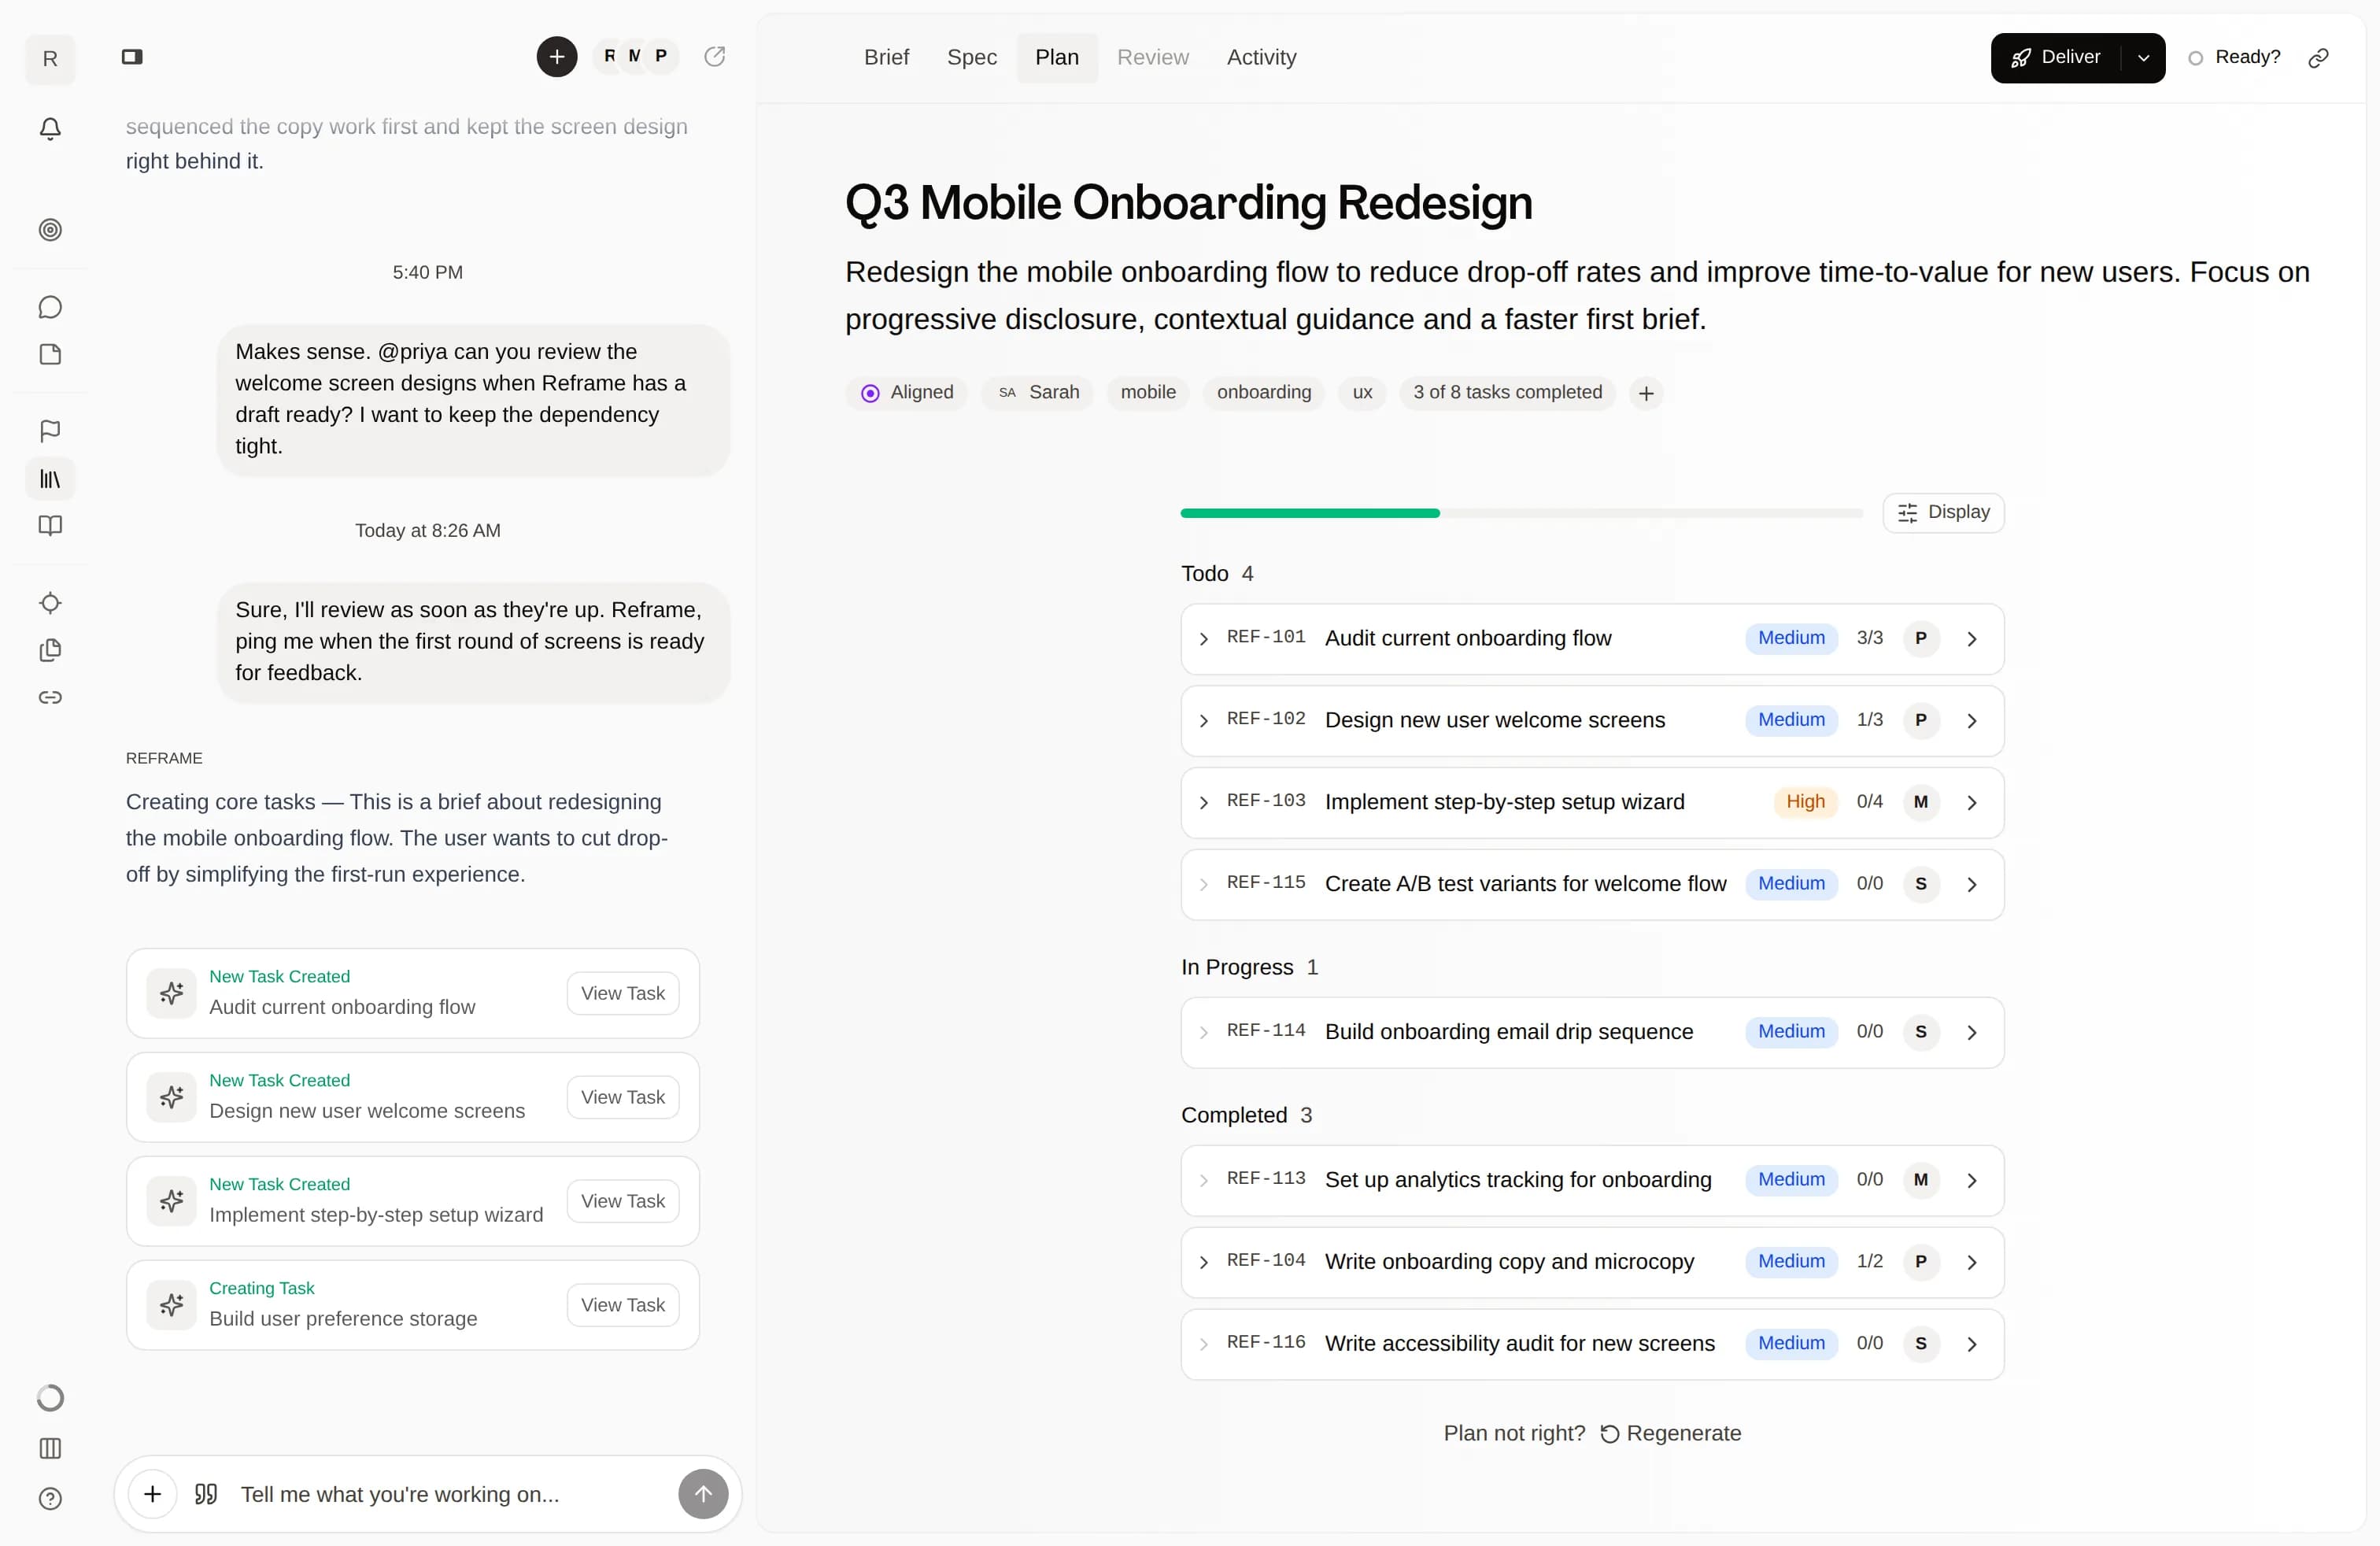This screenshot has height=1546, width=2380.
Task: Open the chat bubble icon in sidebar
Action: pyautogui.click(x=50, y=307)
